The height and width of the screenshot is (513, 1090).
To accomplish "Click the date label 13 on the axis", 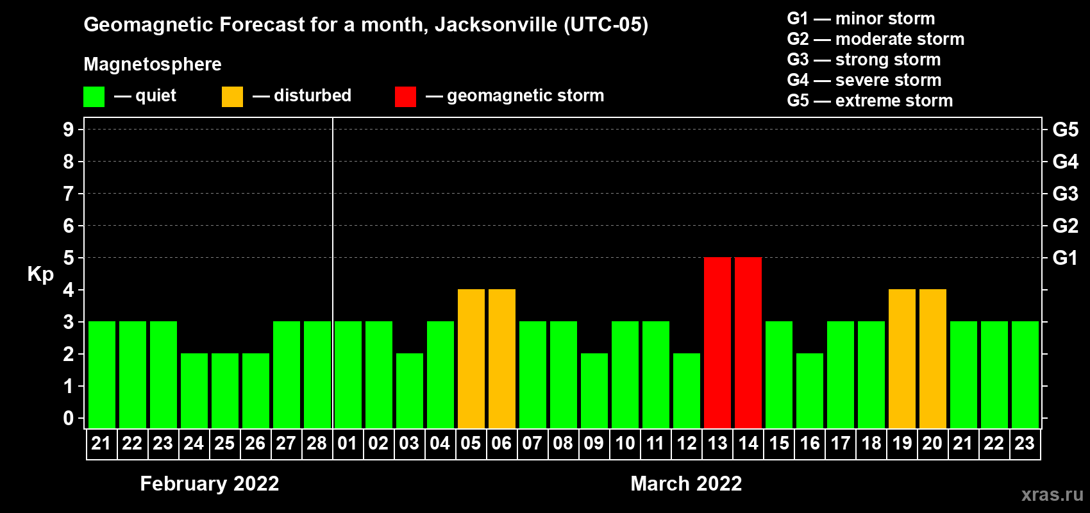I will click(717, 443).
